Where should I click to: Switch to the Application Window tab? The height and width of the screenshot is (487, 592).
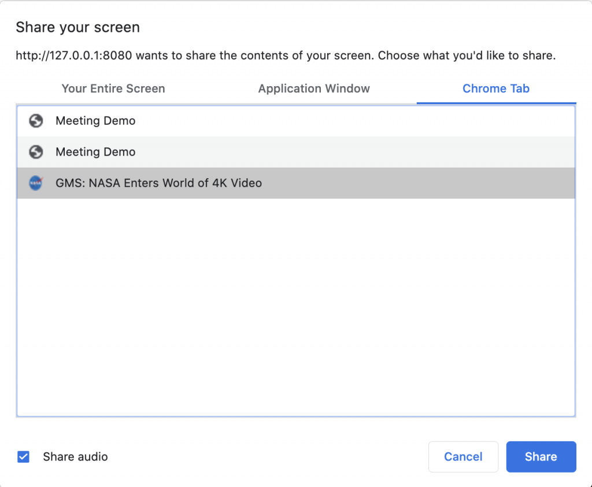[x=314, y=88]
